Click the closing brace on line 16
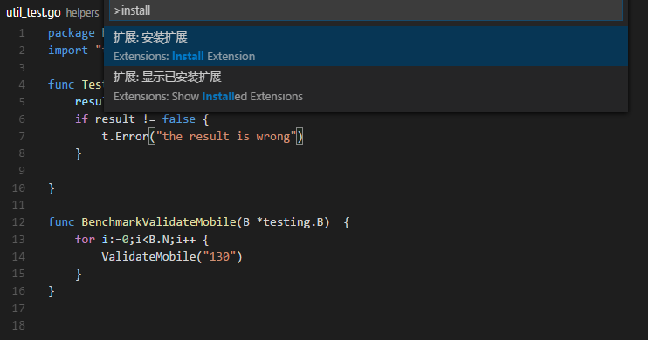 pos(52,291)
